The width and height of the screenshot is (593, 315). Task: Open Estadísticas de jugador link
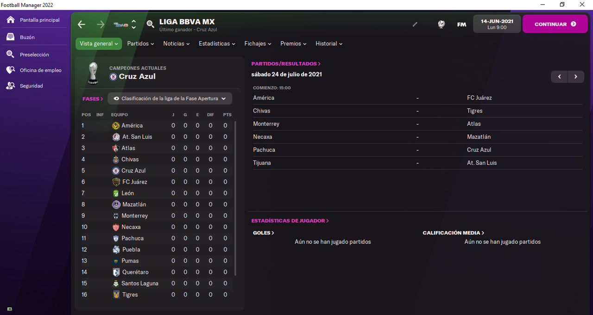point(290,221)
